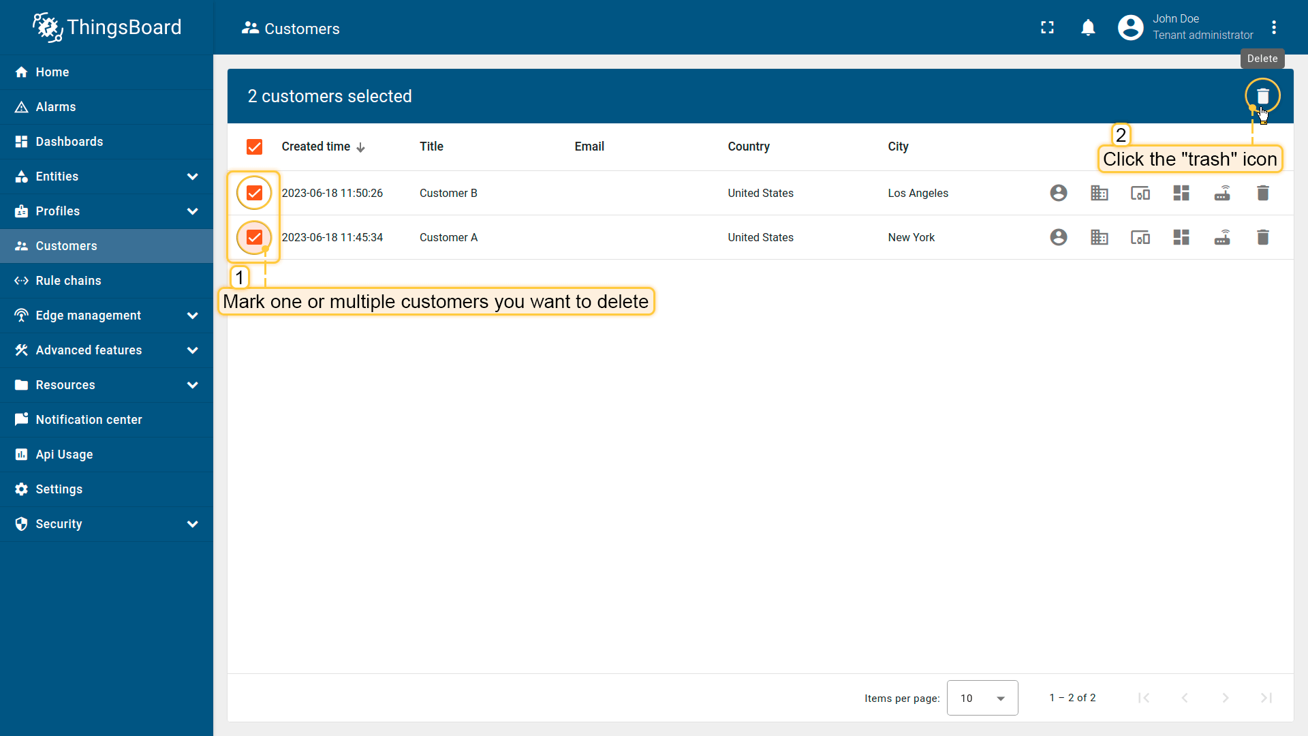Open the notifications bell
Screen dimensions: 1308x736
coord(1088,27)
